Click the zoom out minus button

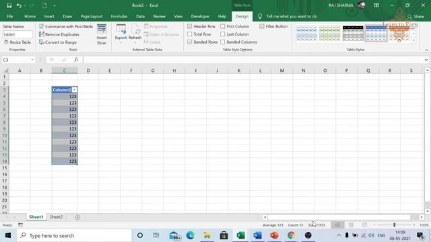pos(374,225)
